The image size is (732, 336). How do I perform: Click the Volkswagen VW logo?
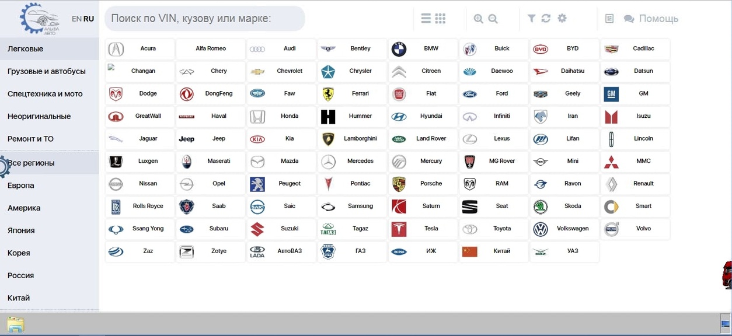[541, 229]
